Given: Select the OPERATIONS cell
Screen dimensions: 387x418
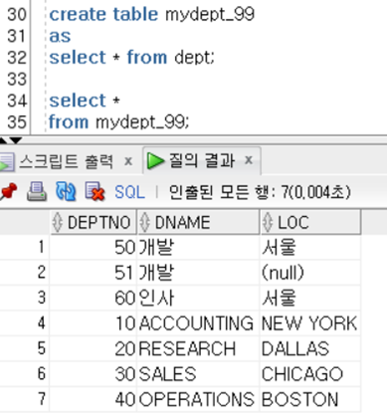Looking at the screenshot, I should coord(198,399).
